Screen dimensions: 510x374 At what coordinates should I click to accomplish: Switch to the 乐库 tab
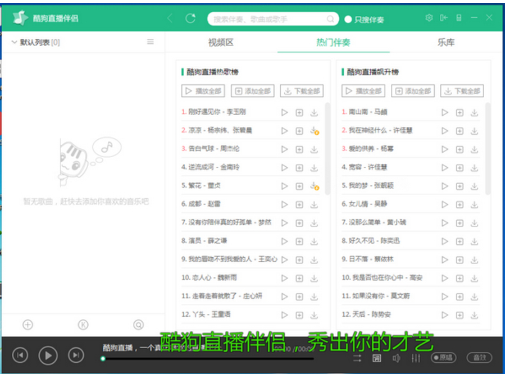click(x=446, y=42)
